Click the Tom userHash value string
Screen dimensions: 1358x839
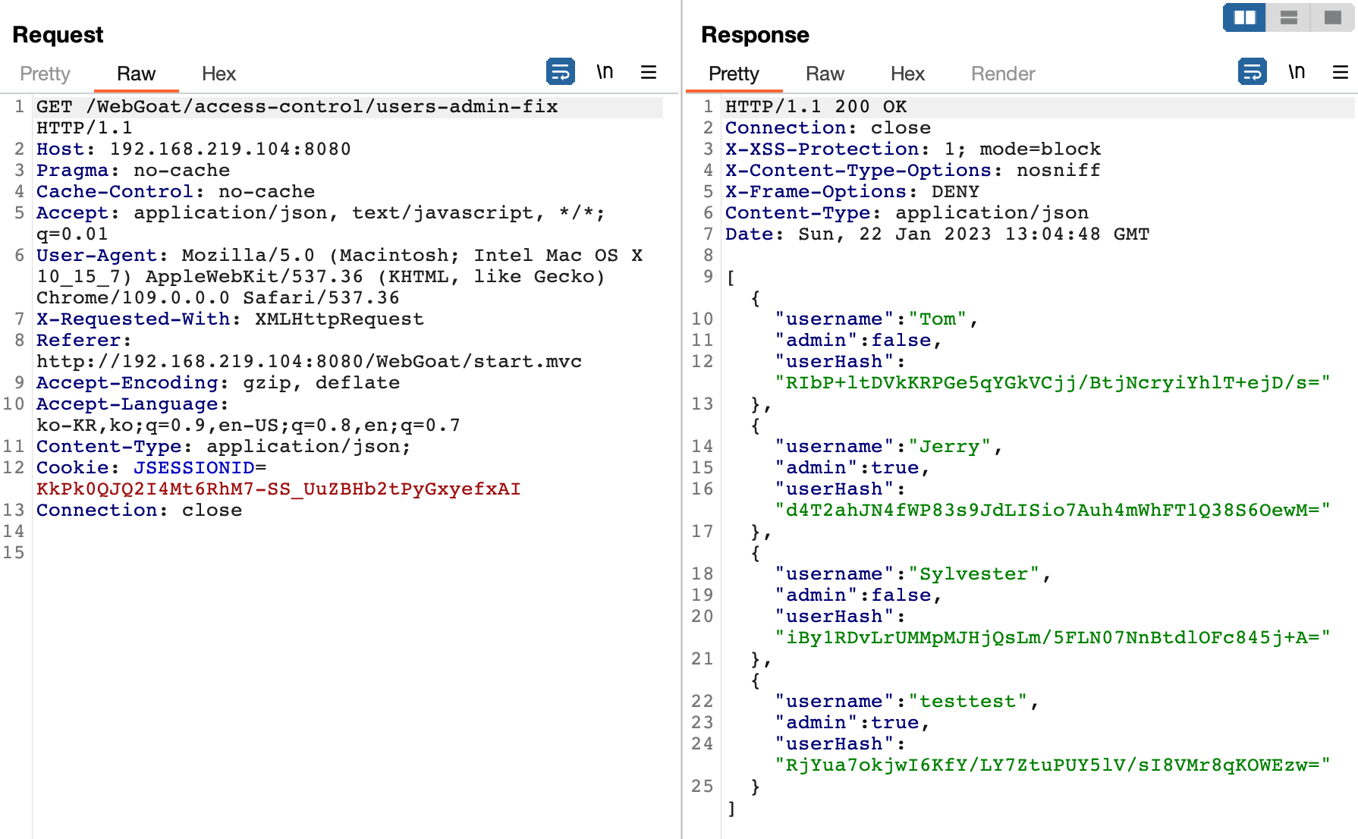1052,383
